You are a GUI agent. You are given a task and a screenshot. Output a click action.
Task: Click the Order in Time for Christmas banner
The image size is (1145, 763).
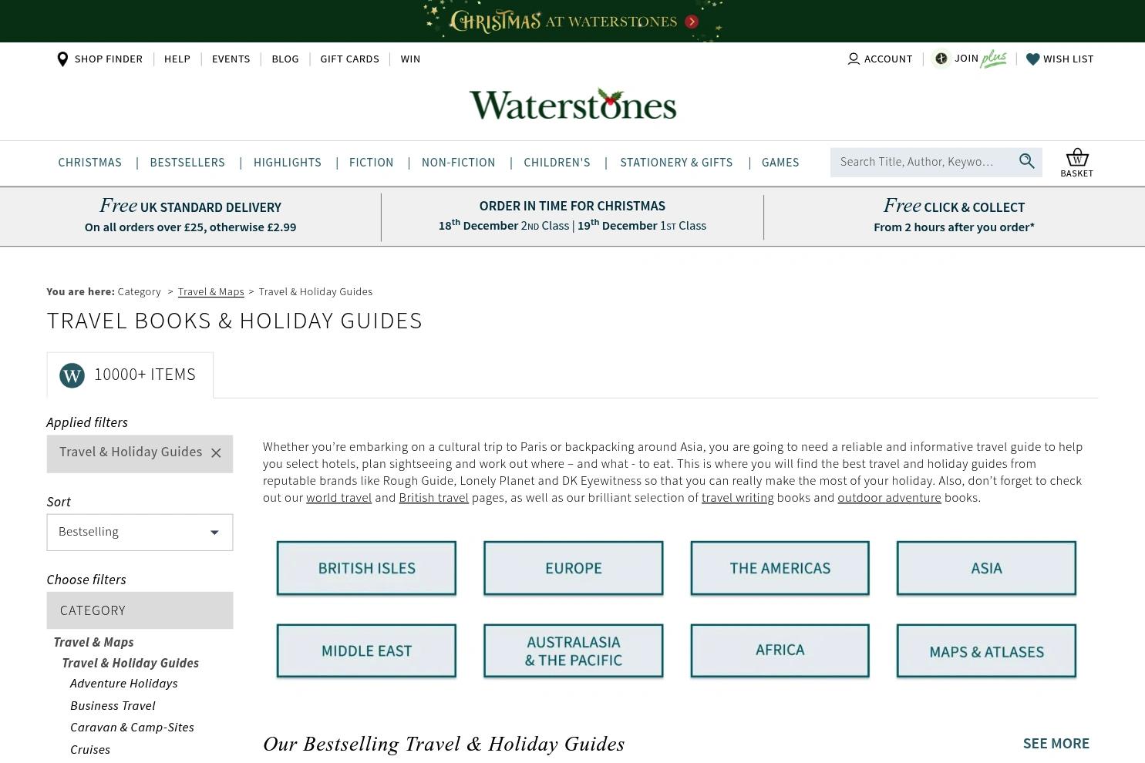[572, 216]
